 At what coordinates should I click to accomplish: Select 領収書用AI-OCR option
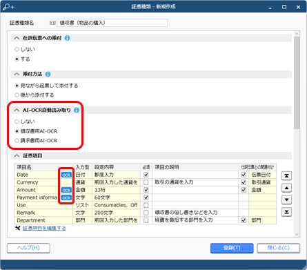point(17,131)
